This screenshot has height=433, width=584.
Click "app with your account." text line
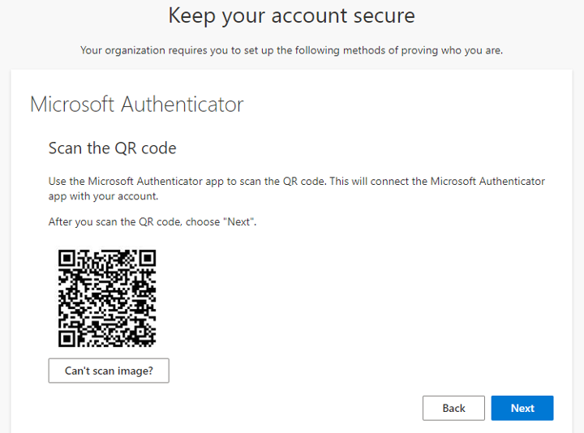pyautogui.click(x=103, y=196)
